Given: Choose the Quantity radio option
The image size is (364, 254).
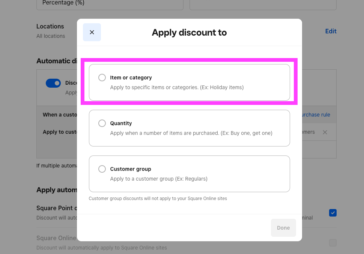Looking at the screenshot, I should [x=102, y=123].
